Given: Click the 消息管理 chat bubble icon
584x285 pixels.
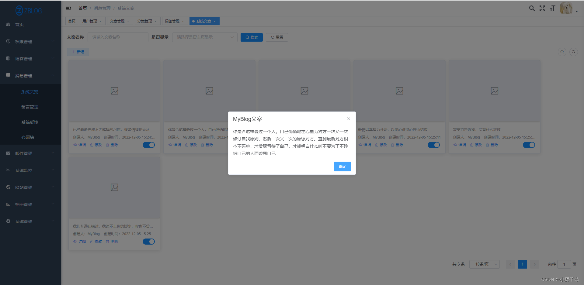Looking at the screenshot, I should [8, 75].
